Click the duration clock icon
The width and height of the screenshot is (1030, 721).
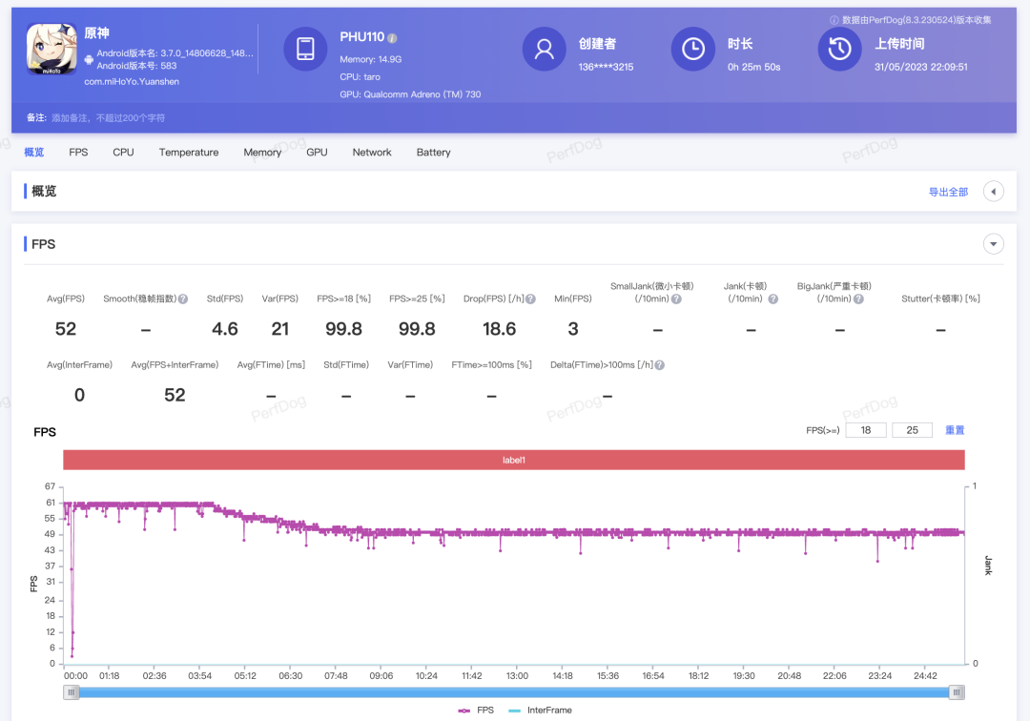tap(693, 50)
